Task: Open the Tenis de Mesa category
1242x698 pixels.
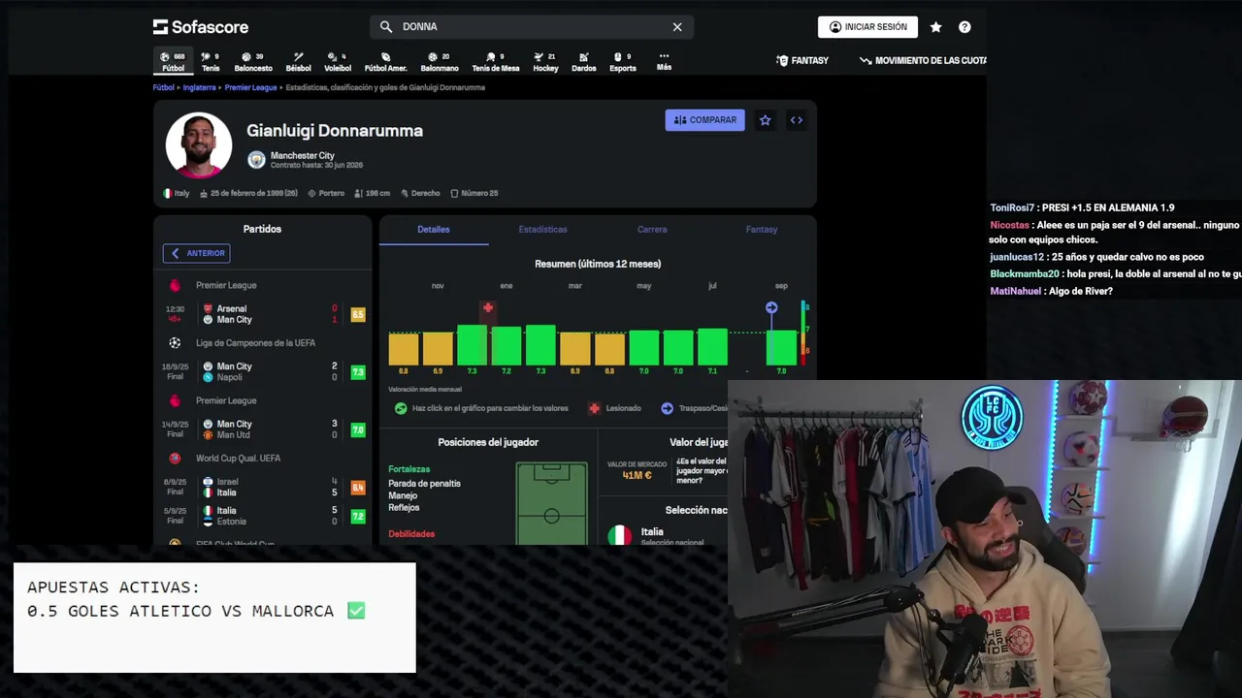Action: tap(495, 62)
